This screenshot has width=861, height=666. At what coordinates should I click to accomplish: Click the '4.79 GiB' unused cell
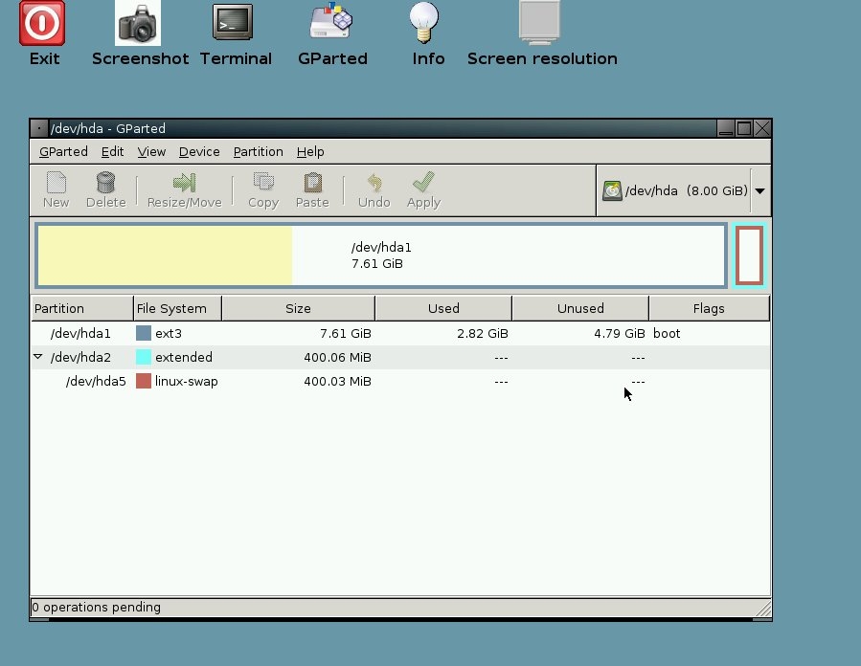click(620, 334)
